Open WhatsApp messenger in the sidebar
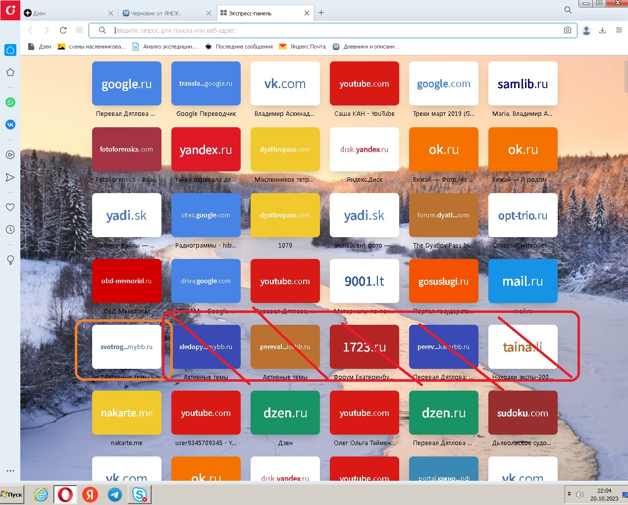 click(x=10, y=102)
